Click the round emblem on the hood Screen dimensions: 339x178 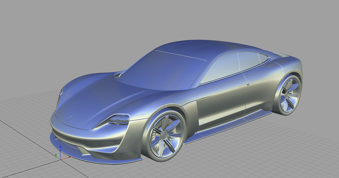coord(70,118)
